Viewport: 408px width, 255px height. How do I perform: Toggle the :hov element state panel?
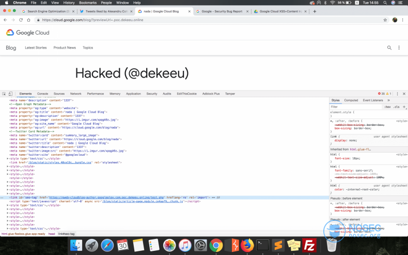387,107
